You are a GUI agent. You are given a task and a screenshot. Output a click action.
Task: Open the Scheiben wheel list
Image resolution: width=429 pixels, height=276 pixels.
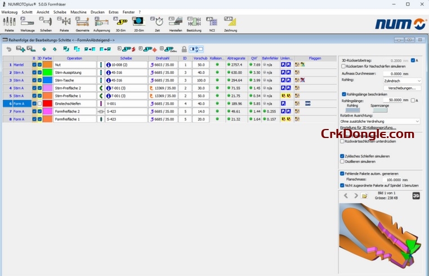pyautogui.click(x=46, y=24)
